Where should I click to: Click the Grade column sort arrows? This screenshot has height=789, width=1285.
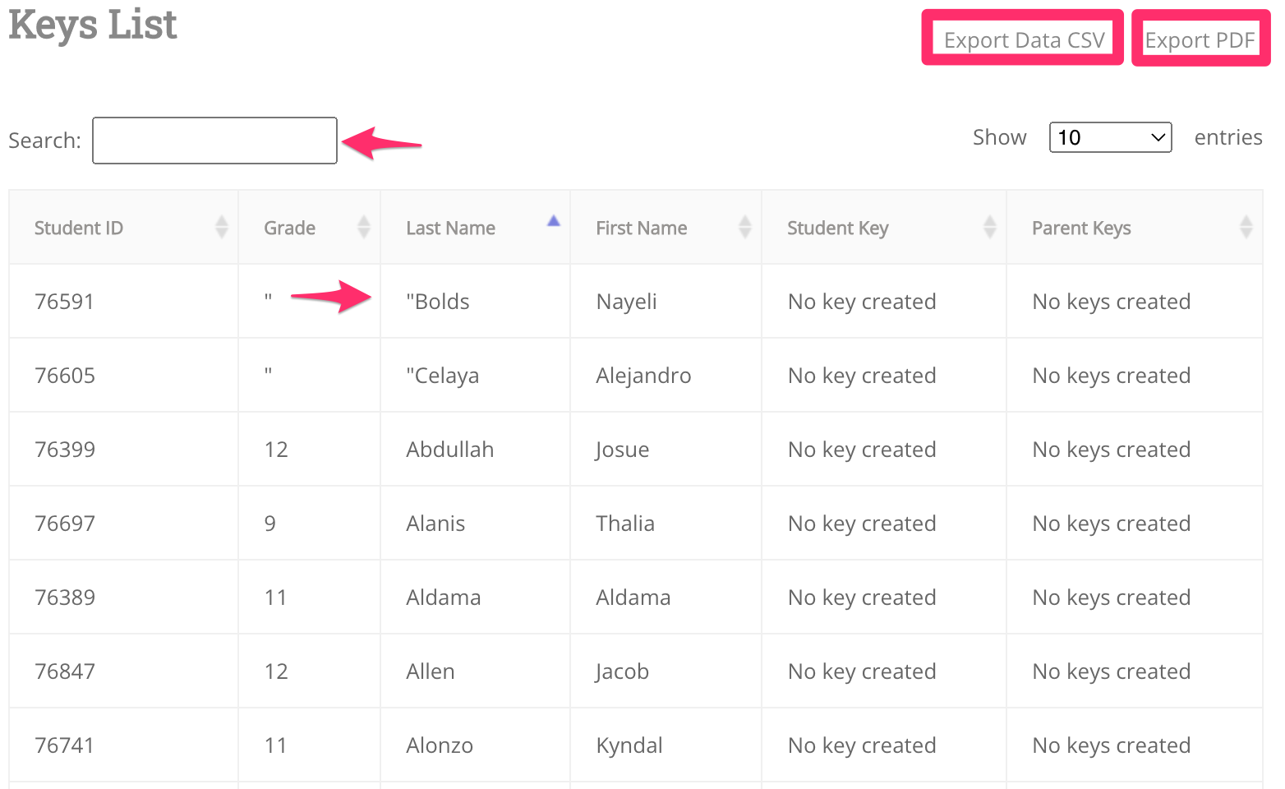click(363, 227)
